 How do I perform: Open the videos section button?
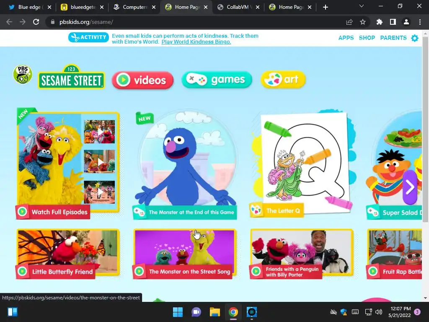coord(142,80)
